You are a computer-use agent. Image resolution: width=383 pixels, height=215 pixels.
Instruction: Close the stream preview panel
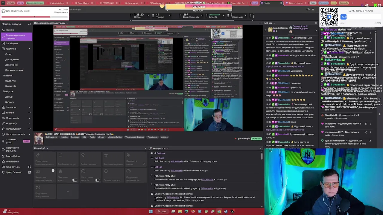[260, 23]
